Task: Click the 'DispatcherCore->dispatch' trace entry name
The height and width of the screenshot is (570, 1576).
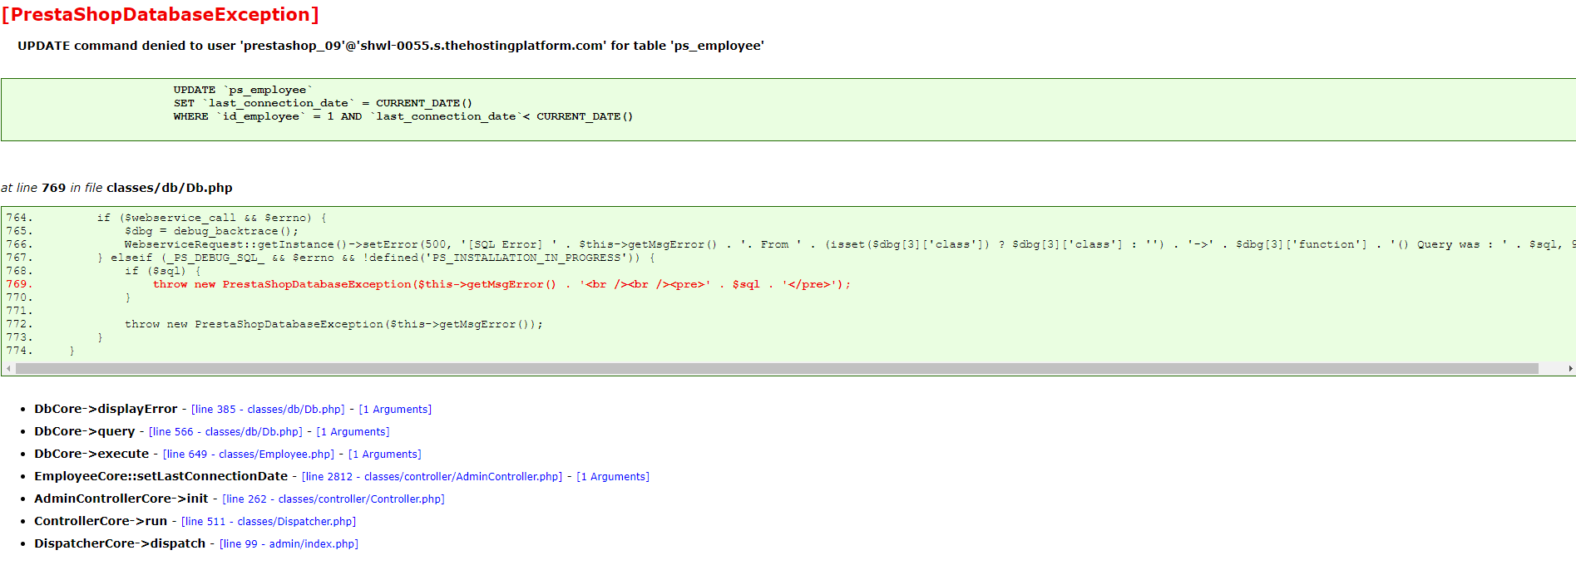Action: coord(120,543)
